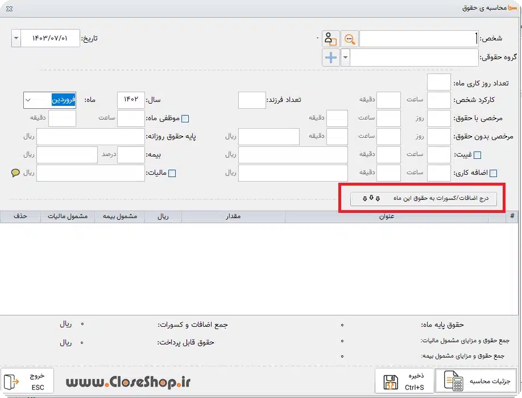Click the مالیات ریال amount field
The height and width of the screenshot is (398, 522).
tap(90, 173)
